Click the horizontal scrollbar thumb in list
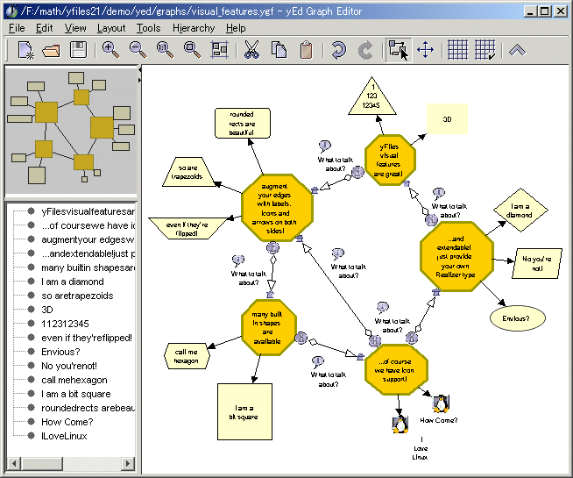The height and width of the screenshot is (478, 573). [x=42, y=464]
